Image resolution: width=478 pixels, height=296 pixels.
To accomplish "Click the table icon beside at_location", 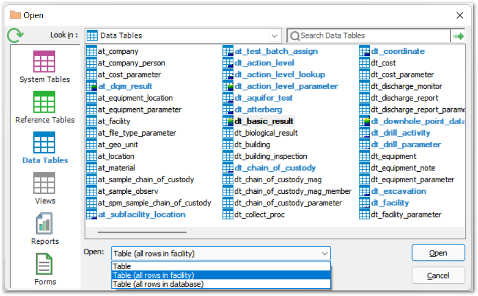I will [91, 156].
